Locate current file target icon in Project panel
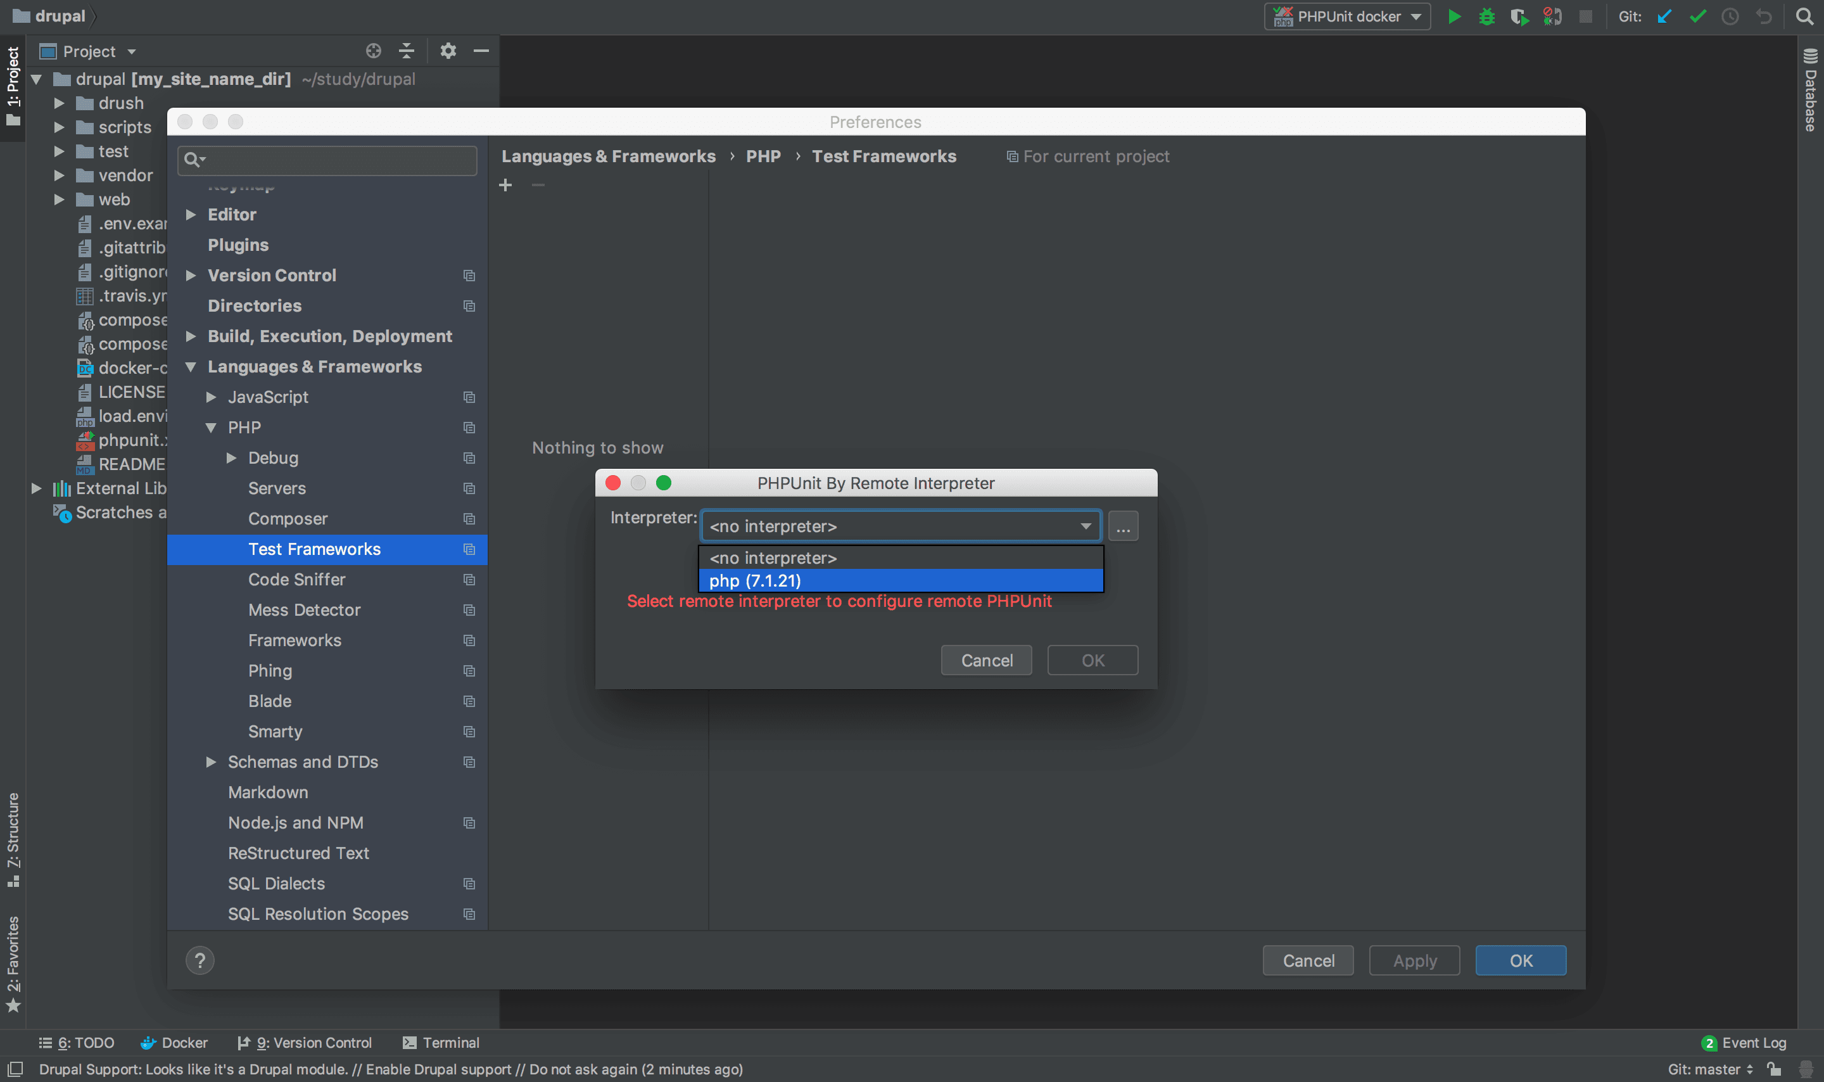The height and width of the screenshot is (1082, 1824). click(x=373, y=50)
